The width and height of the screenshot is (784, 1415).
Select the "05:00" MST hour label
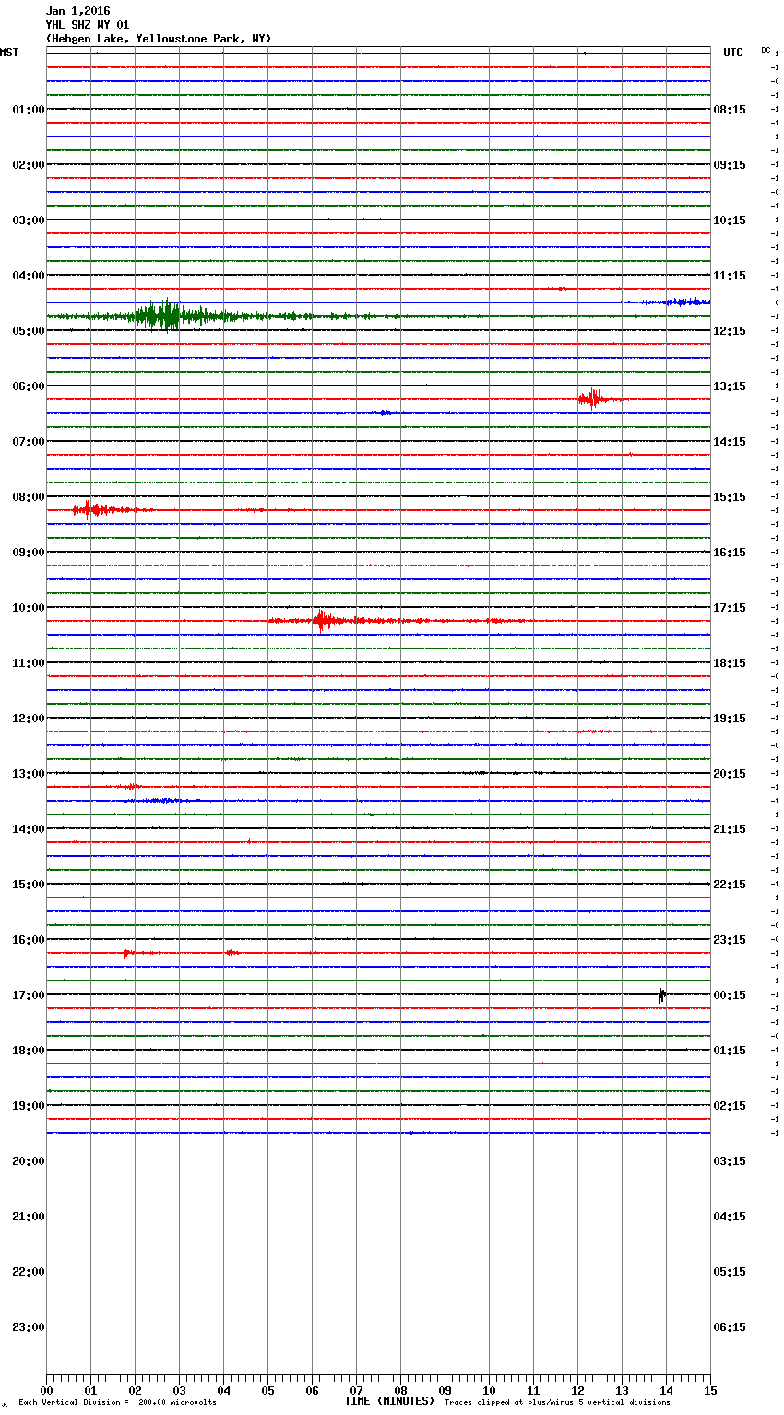pos(29,331)
